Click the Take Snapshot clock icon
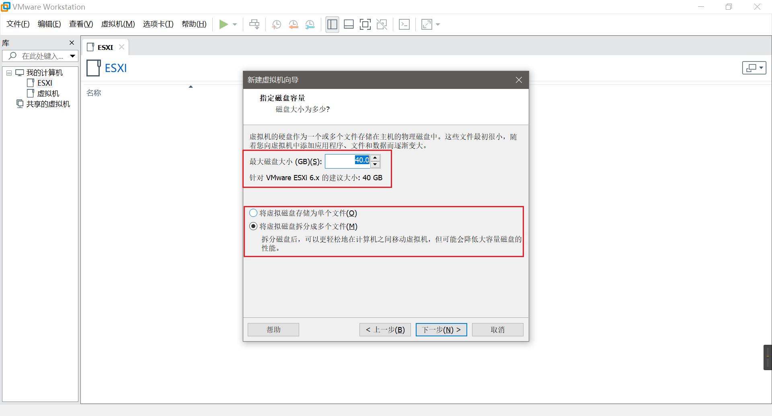The height and width of the screenshot is (416, 772). (x=276, y=25)
